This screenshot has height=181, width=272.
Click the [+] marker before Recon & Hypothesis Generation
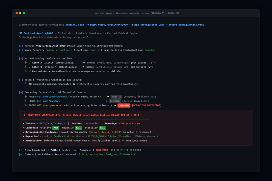pyautogui.click(x=21, y=80)
